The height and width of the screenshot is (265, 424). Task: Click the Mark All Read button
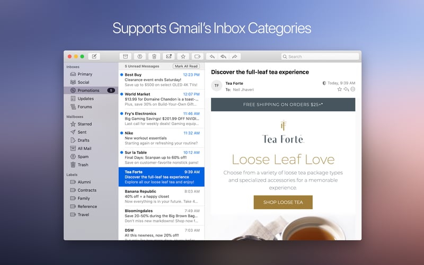[187, 66]
